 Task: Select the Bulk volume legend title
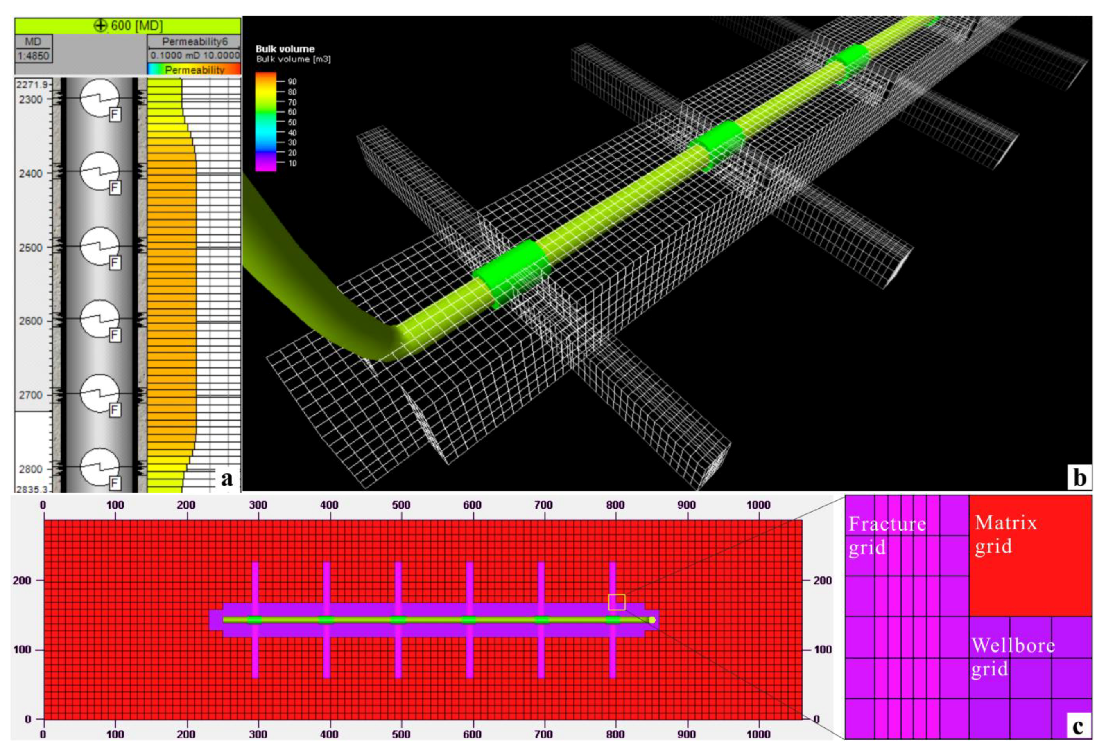coord(285,49)
